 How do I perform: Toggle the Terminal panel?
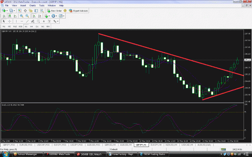click(36, 11)
